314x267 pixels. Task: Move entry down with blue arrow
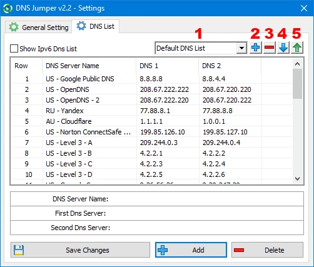(283, 48)
